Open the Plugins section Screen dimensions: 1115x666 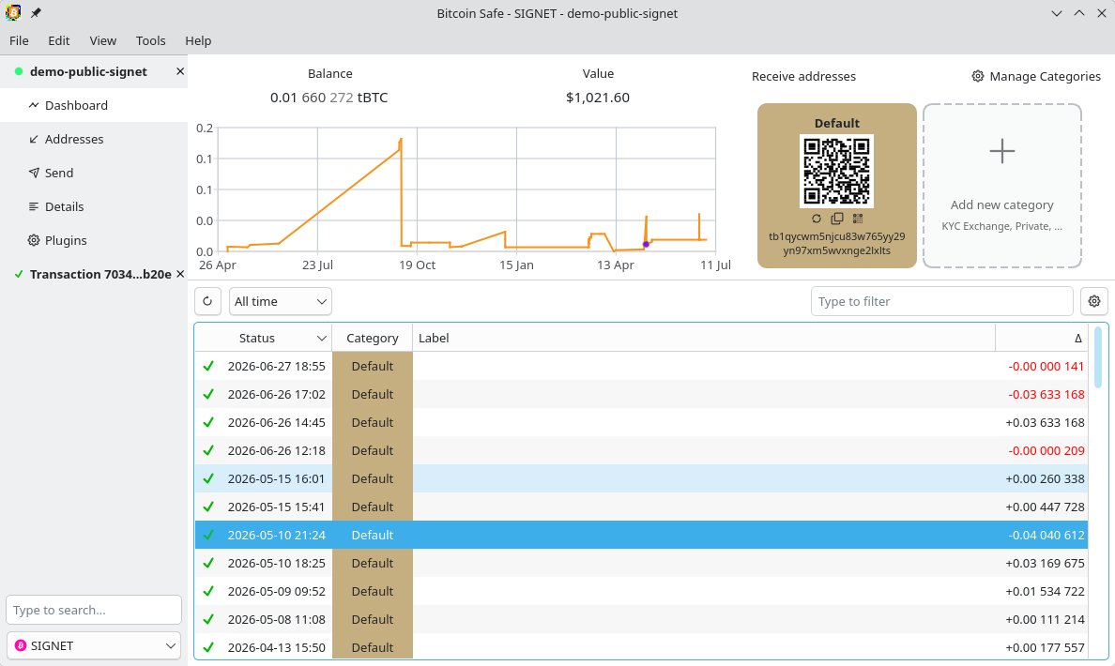click(x=94, y=240)
